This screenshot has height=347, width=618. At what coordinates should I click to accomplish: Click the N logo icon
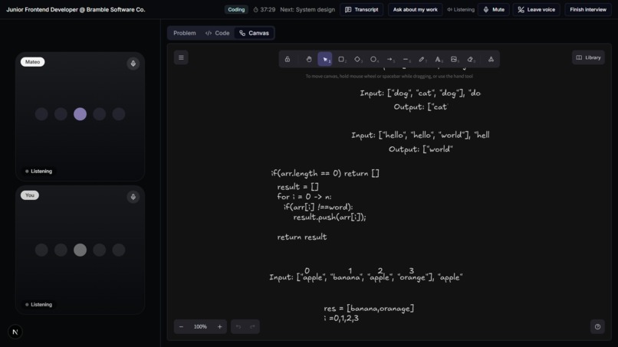(x=15, y=332)
